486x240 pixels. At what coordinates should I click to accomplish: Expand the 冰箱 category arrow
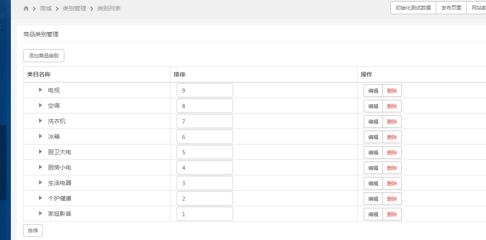40,136
